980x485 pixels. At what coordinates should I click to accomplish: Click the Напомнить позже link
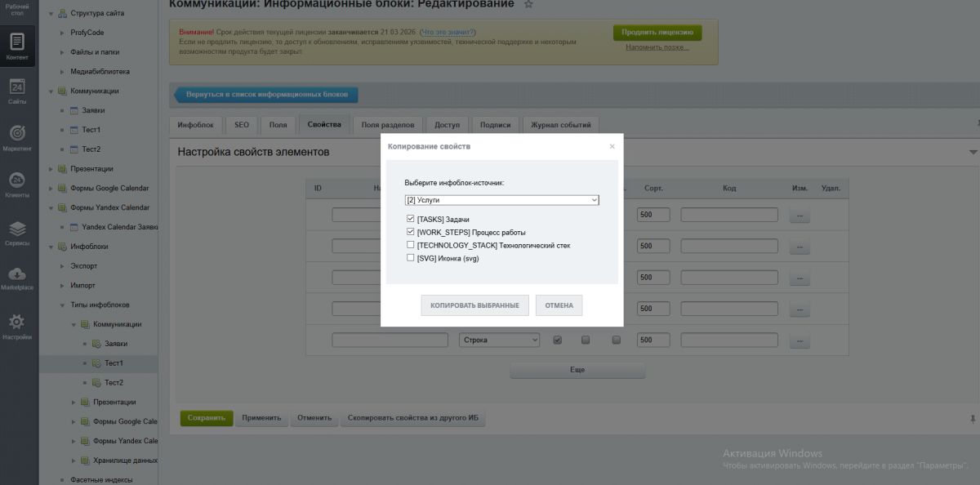[657, 48]
